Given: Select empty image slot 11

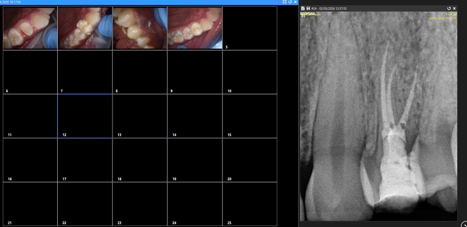Looking at the screenshot, I should point(30,116).
